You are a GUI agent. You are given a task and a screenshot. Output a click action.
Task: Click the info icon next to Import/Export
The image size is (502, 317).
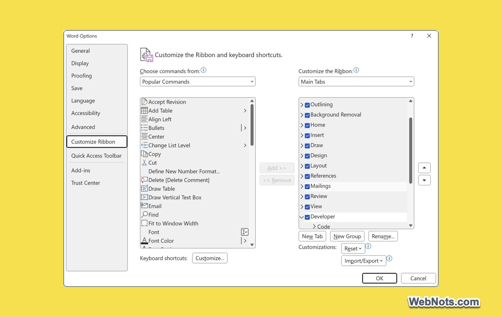tap(389, 258)
